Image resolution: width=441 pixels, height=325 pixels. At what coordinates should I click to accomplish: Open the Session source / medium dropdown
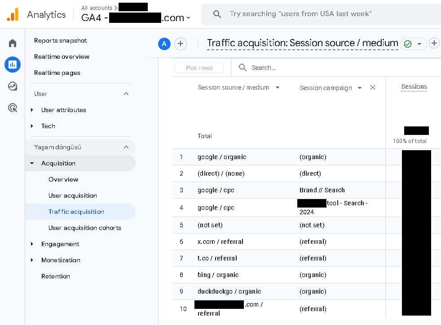point(278,88)
